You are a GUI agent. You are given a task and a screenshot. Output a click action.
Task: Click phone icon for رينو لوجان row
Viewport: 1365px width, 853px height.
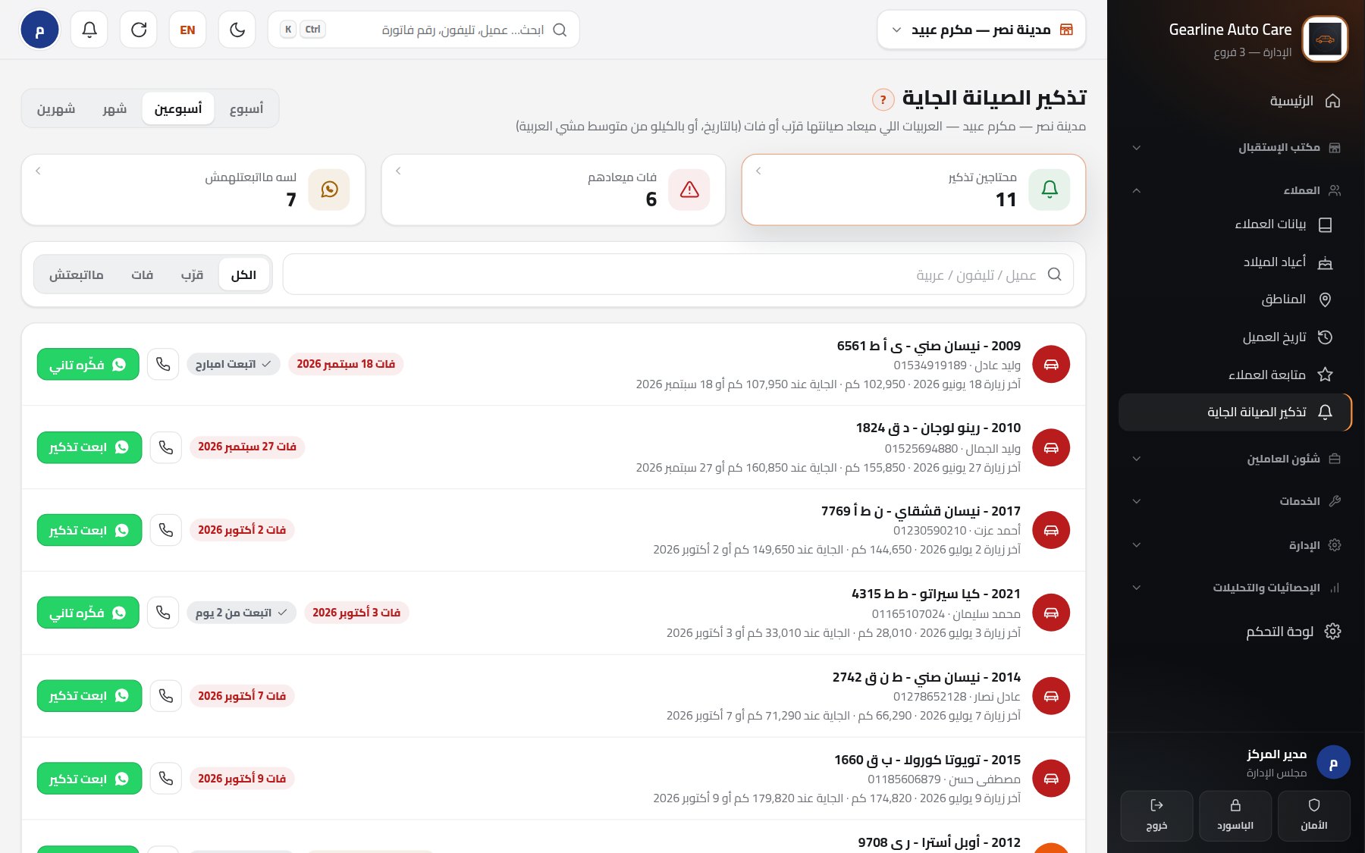166,447
